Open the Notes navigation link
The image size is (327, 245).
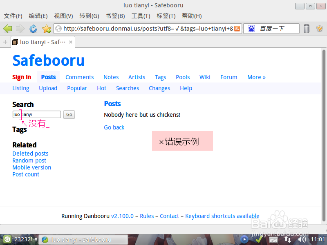tap(111, 77)
